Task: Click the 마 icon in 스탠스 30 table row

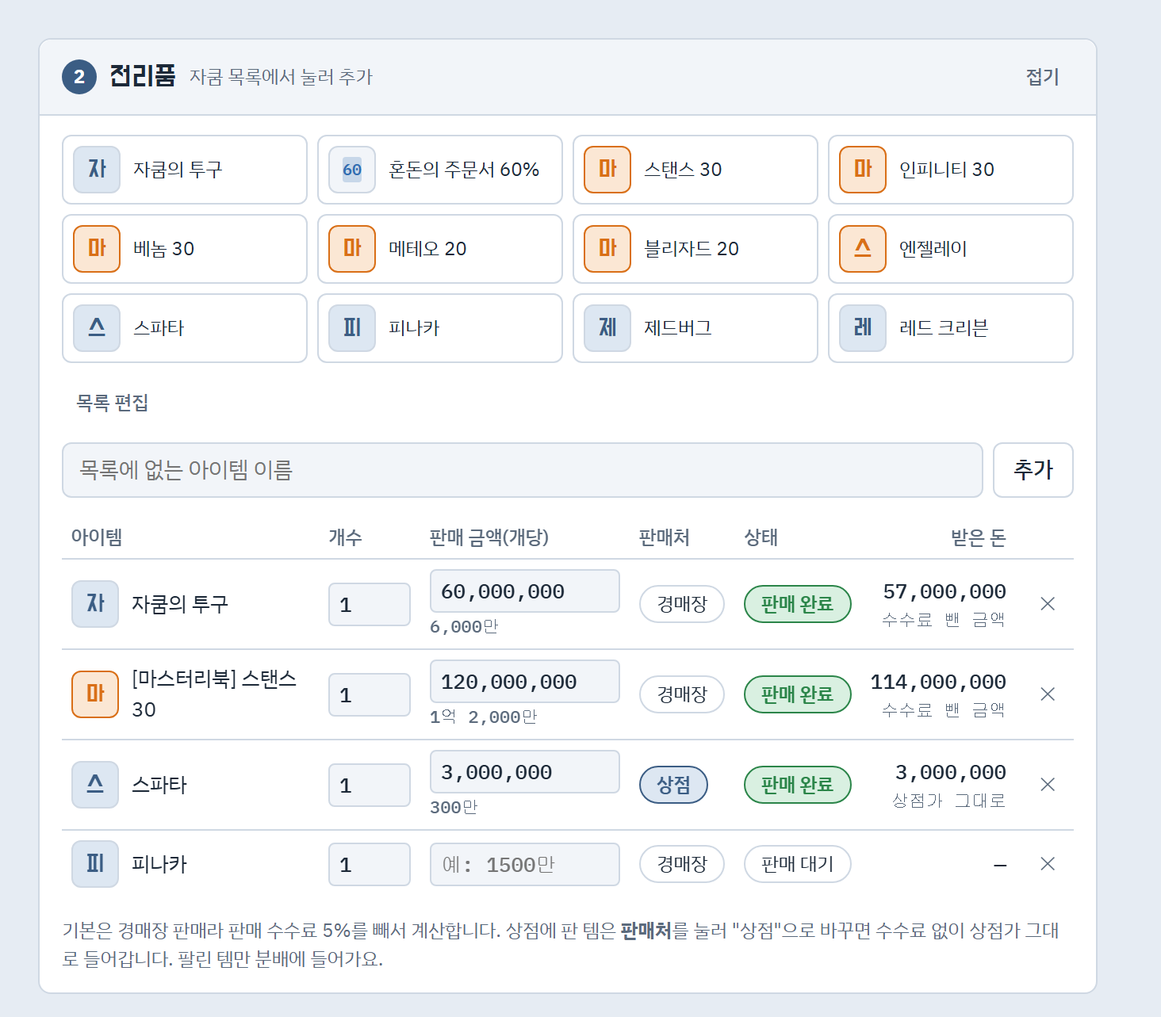Action: pos(95,694)
